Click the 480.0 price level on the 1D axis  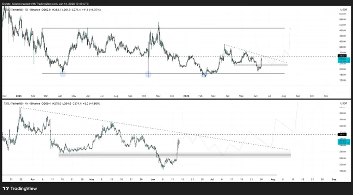tap(342, 31)
